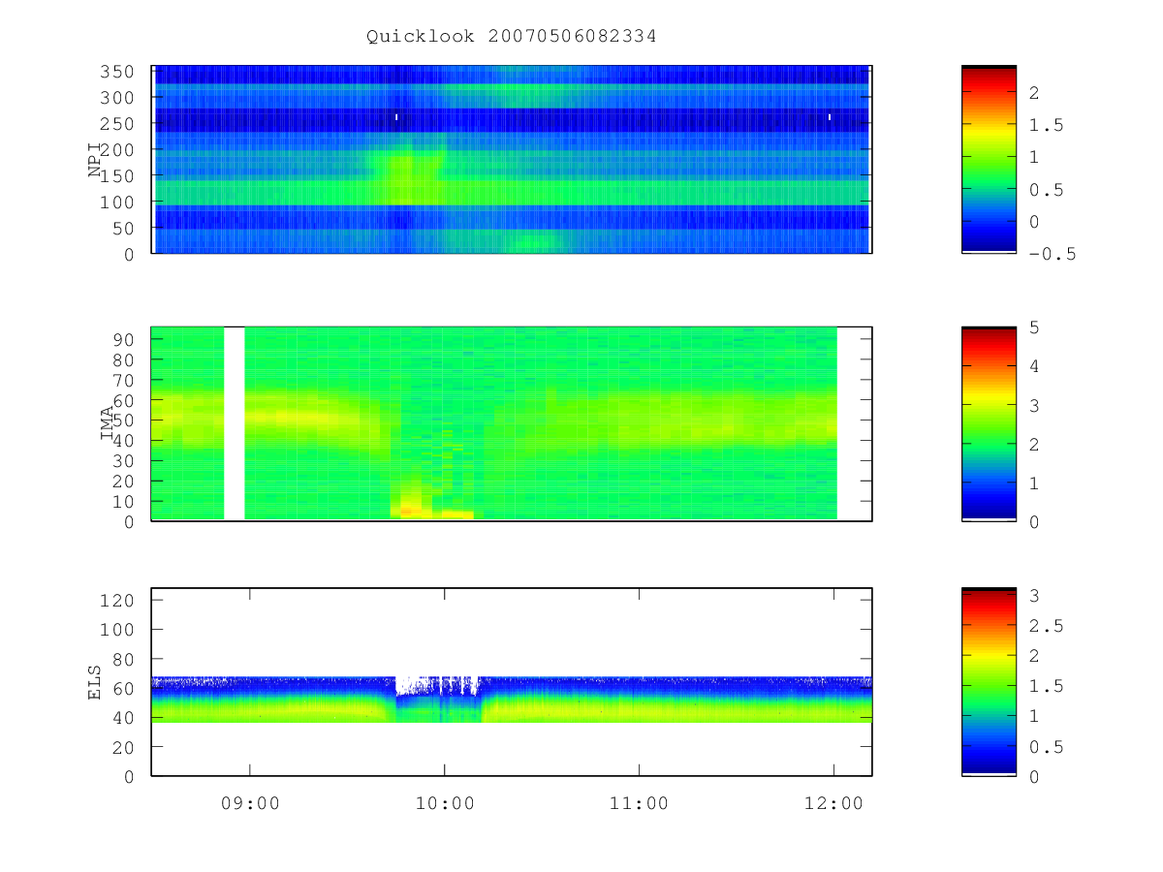Click the IMA y-axis label
Screen dimensions: 1163x872
[107, 424]
